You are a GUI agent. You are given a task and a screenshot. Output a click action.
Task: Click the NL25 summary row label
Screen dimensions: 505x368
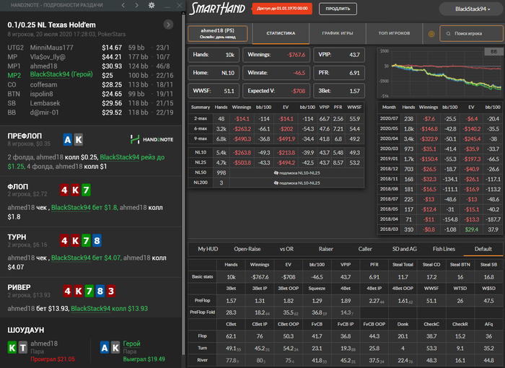click(x=201, y=162)
